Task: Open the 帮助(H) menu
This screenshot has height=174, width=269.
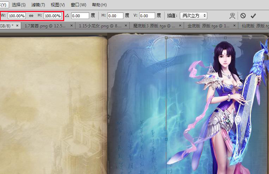Action: coord(99,5)
